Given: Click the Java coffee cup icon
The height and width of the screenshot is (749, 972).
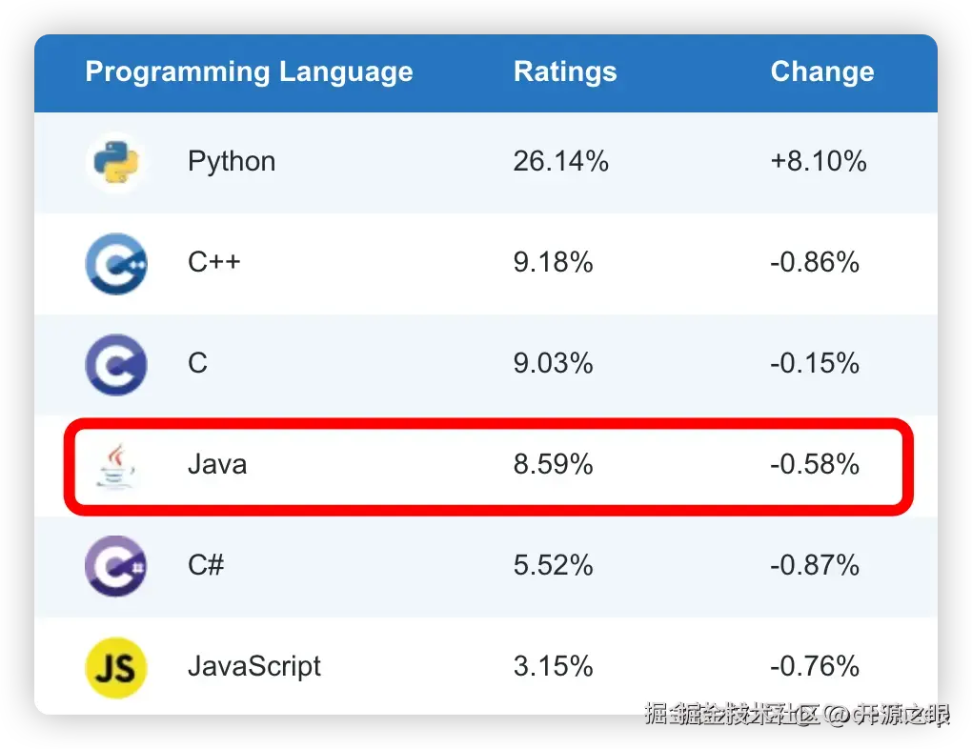Looking at the screenshot, I should (115, 465).
